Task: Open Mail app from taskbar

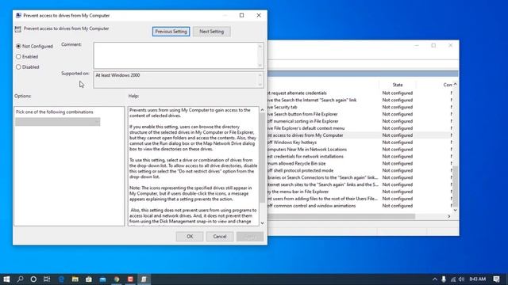Action: (x=102, y=279)
